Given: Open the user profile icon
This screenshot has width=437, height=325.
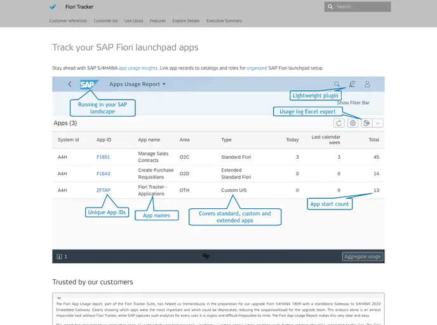Looking at the screenshot, I should pos(367,84).
